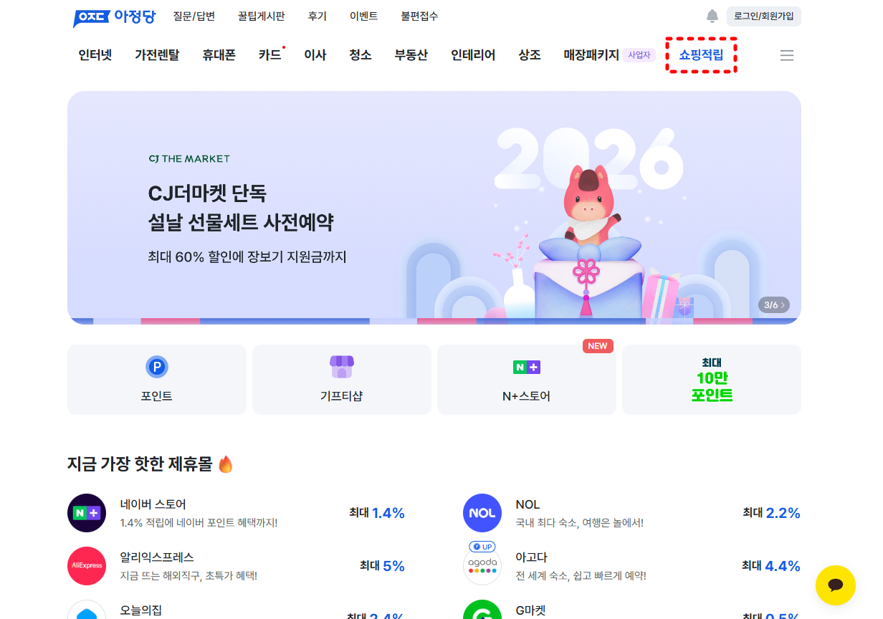Image resolution: width=883 pixels, height=619 pixels.
Task: Click the notification bell icon
Action: point(712,16)
